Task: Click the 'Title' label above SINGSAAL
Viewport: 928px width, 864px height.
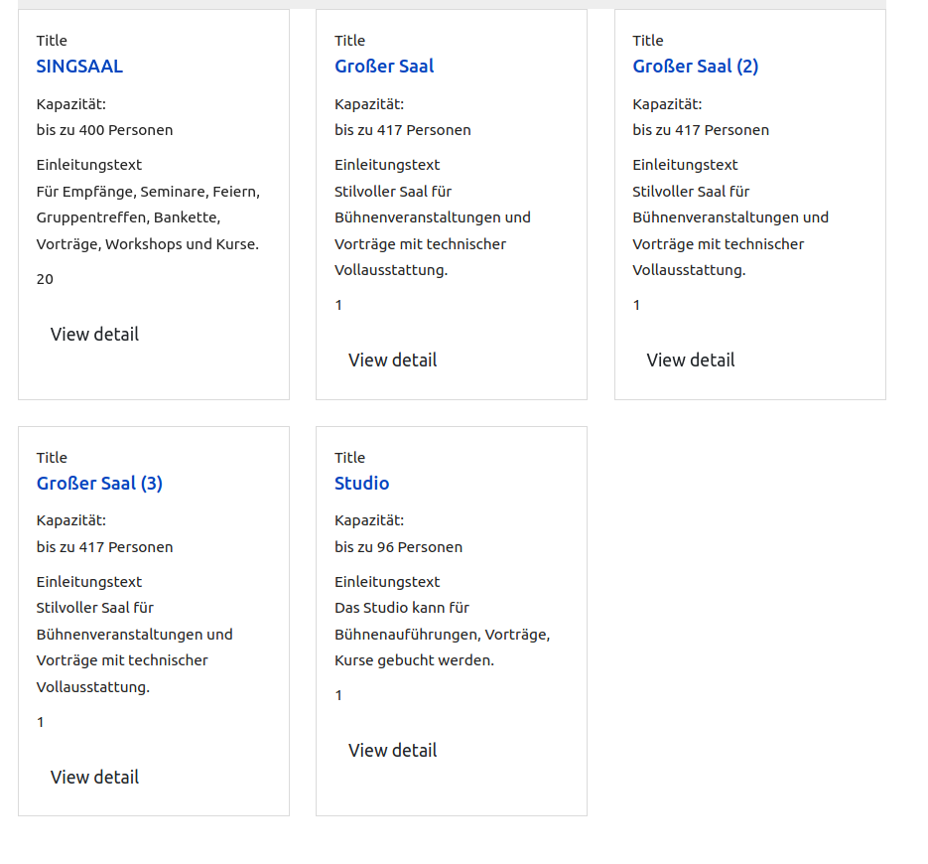Action: point(52,41)
